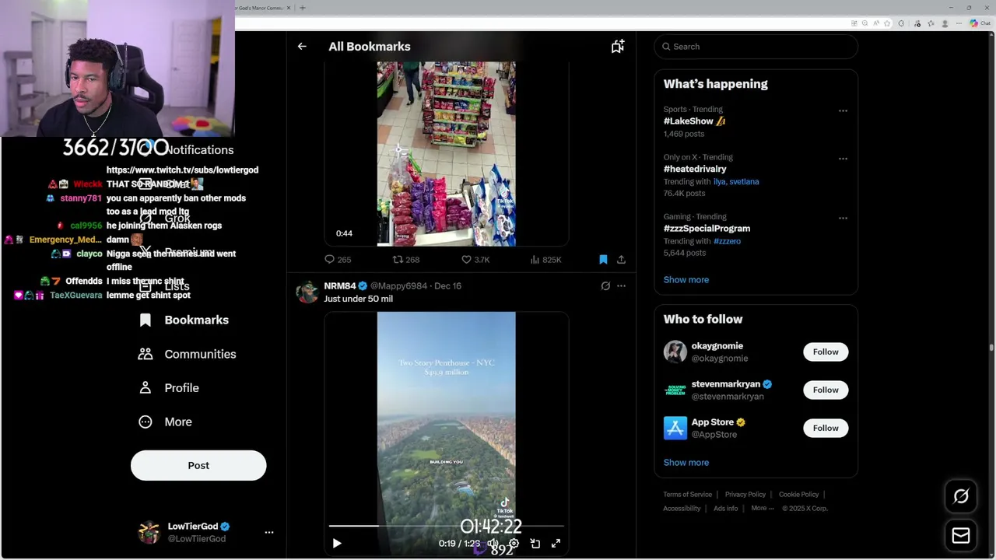
Task: Enter fullscreen on the penthouse video
Action: click(556, 544)
